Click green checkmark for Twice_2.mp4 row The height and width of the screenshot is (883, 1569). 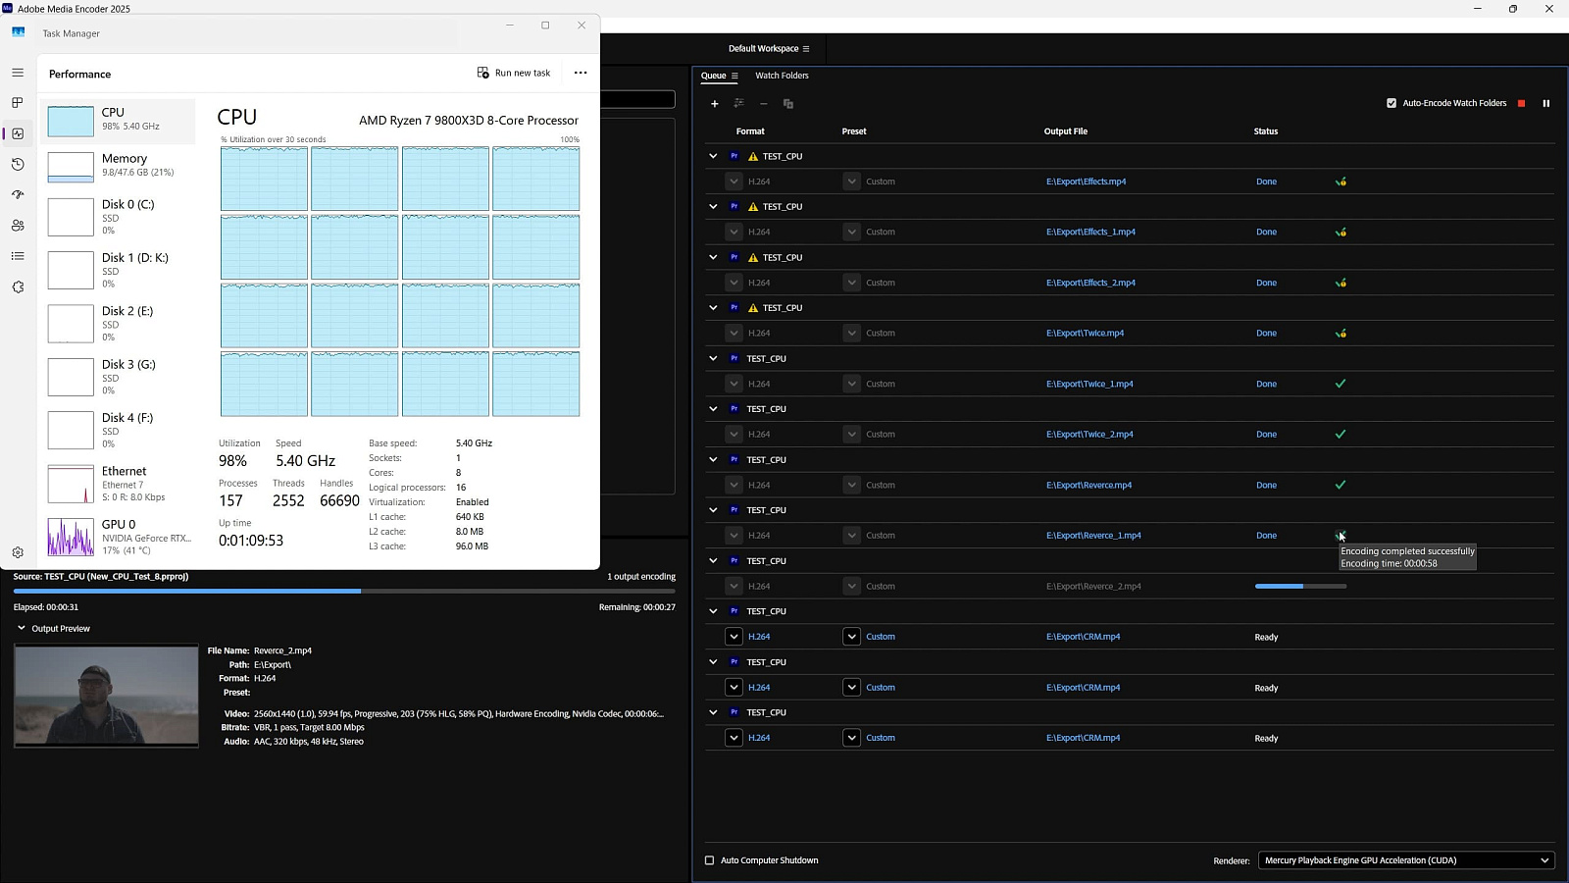tap(1341, 434)
